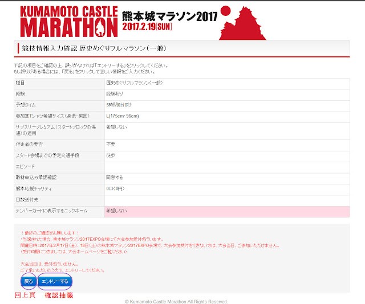This screenshot has width=365, height=304.
Task: Select the 徒歩 value
Action: tap(111, 155)
